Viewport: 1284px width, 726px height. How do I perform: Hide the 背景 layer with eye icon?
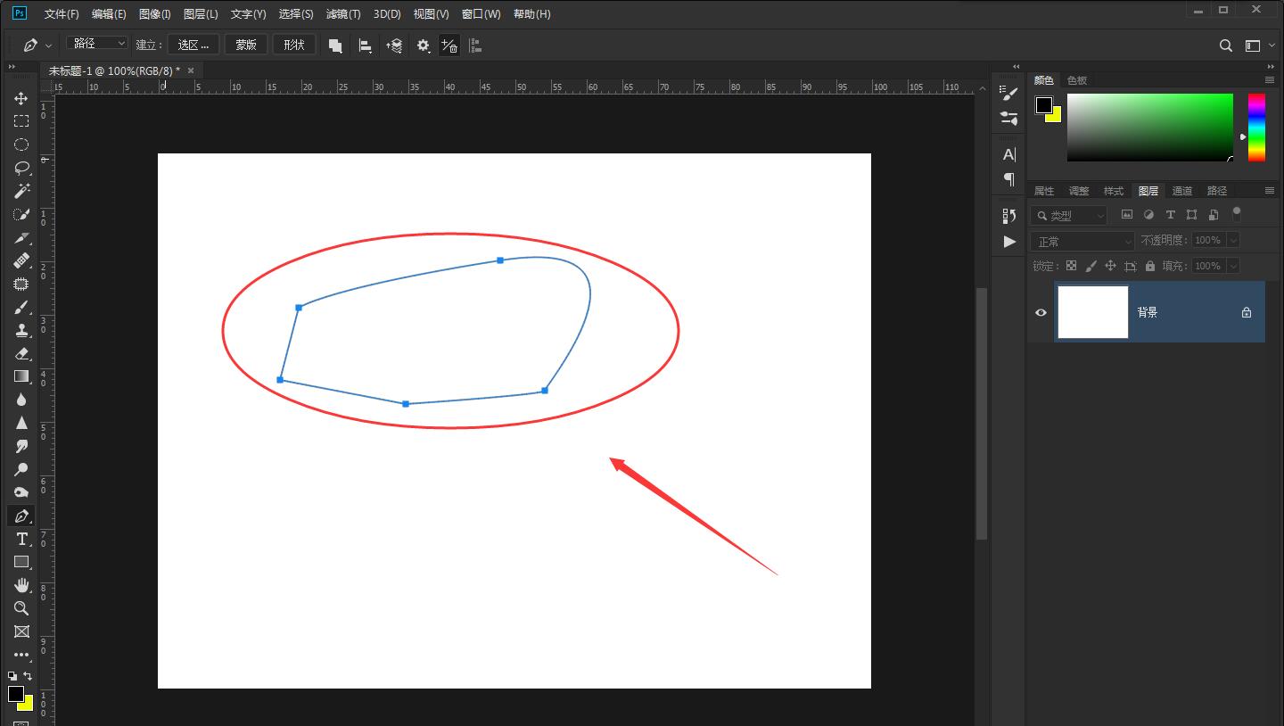click(x=1041, y=312)
